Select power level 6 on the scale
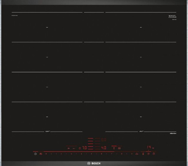This screenshot has width=188, height=166. click(x=102, y=154)
